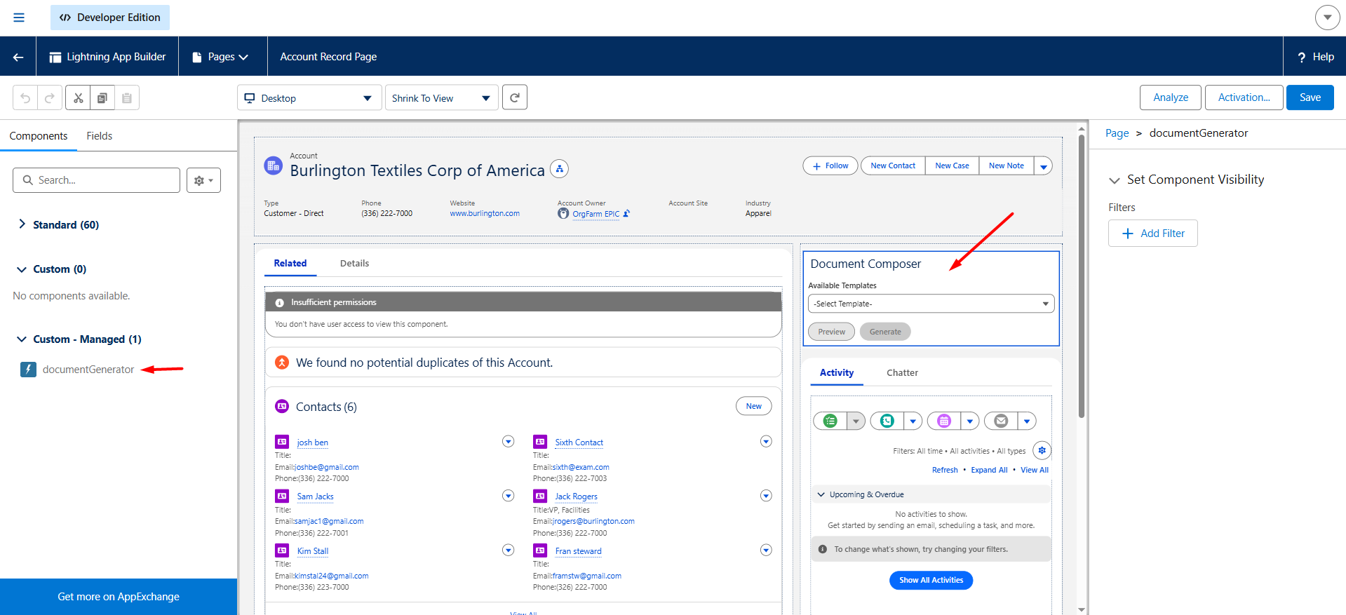Click the Copy toolbar icon
Image resolution: width=1346 pixels, height=615 pixels.
coord(102,98)
